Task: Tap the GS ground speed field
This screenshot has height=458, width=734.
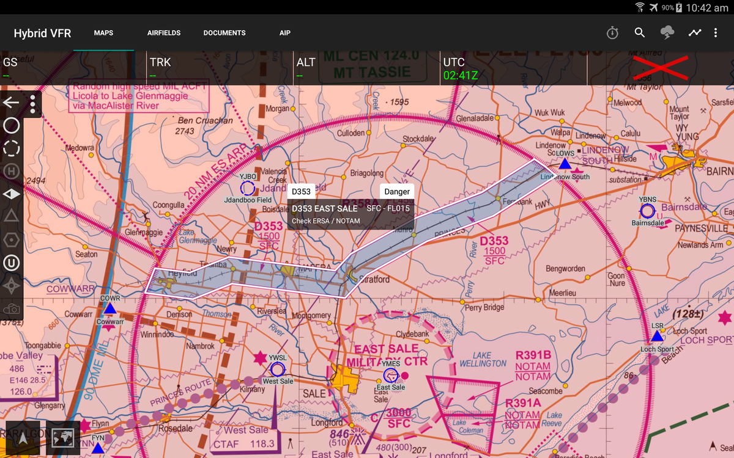Action: [x=73, y=68]
